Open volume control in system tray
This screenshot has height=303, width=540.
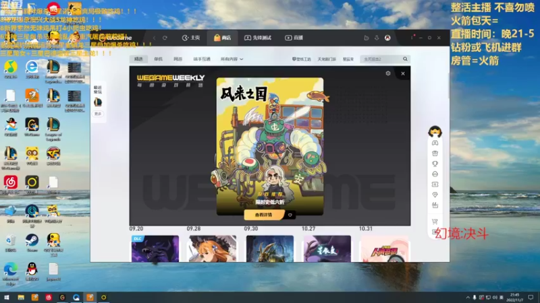coord(495,298)
